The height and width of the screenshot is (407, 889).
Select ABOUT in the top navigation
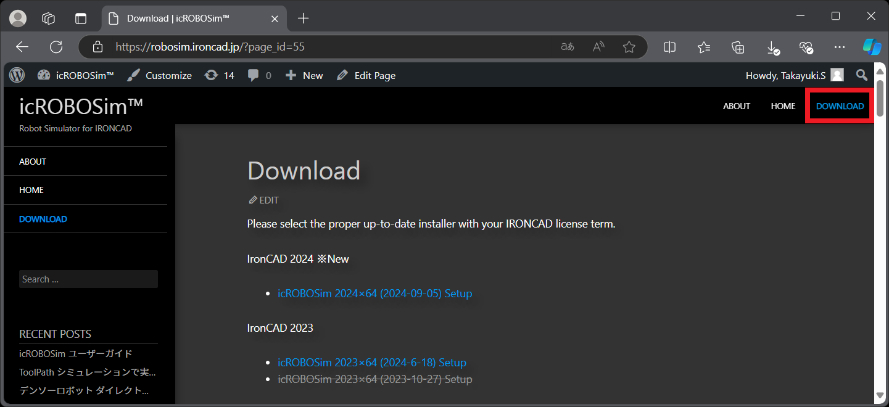click(737, 106)
